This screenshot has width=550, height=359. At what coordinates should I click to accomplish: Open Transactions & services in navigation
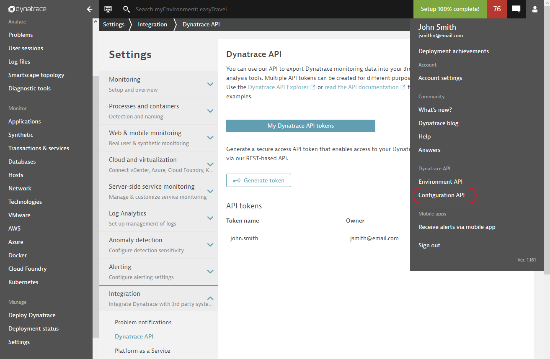click(39, 148)
